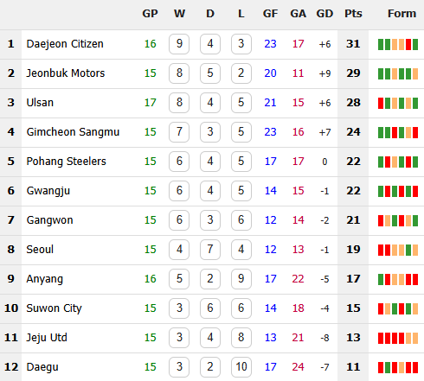
Task: Click Suwon City games played value
Action: pos(151,308)
